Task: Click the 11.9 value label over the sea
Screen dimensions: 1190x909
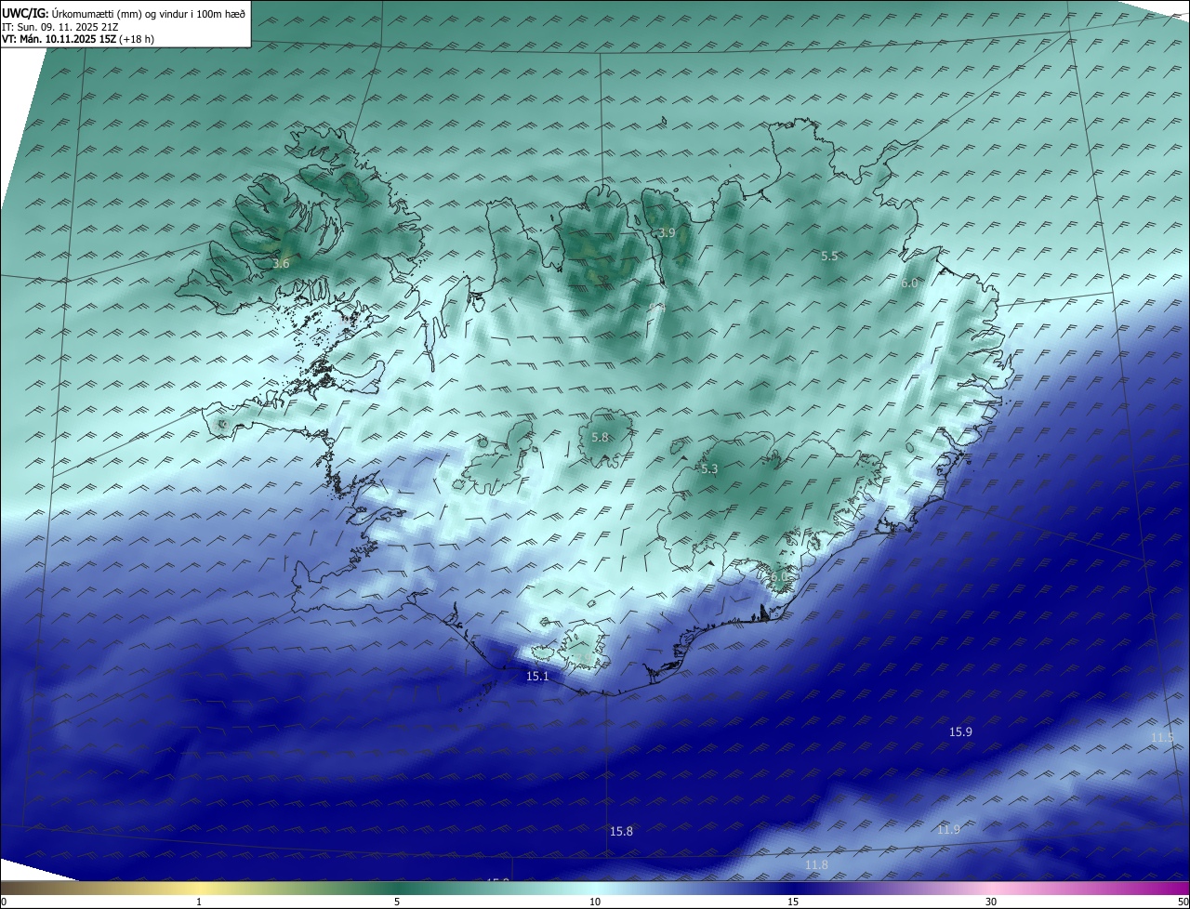Action: 948,829
